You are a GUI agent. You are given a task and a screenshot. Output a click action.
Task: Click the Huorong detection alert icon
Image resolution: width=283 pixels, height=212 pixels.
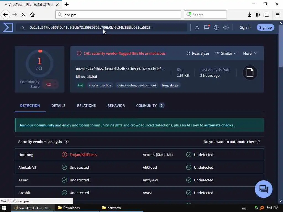point(64,155)
